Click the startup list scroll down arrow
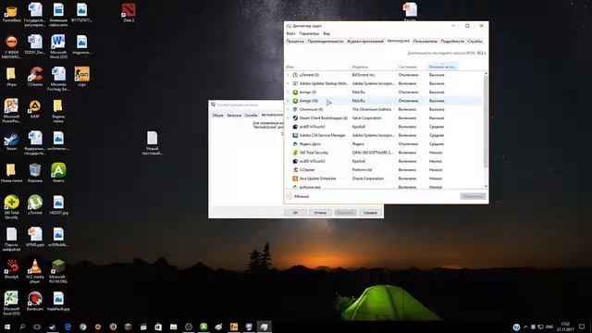Viewport: 592px width, 333px height. click(x=486, y=186)
